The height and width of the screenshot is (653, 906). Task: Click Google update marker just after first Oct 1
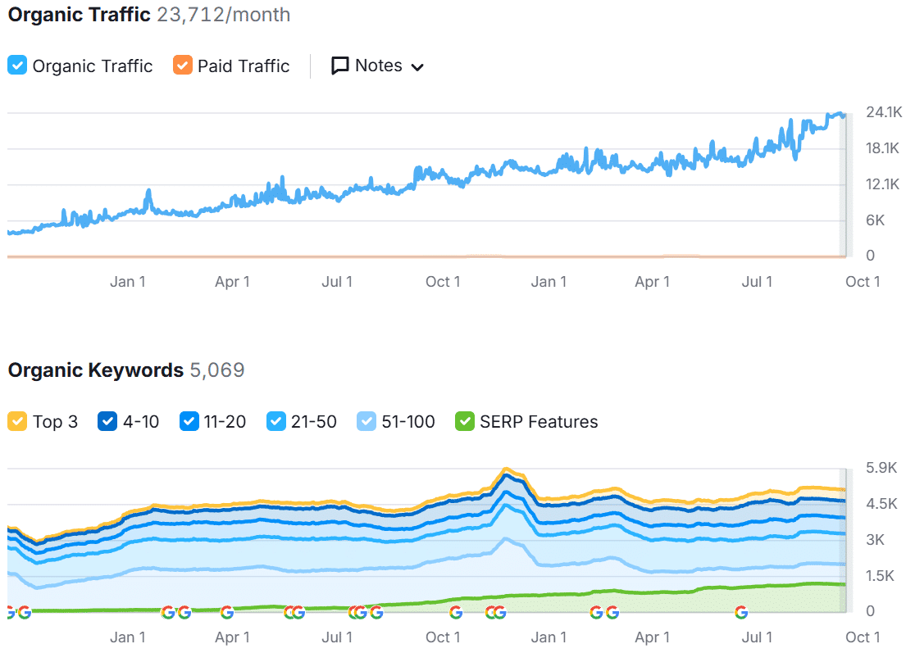coord(456,612)
